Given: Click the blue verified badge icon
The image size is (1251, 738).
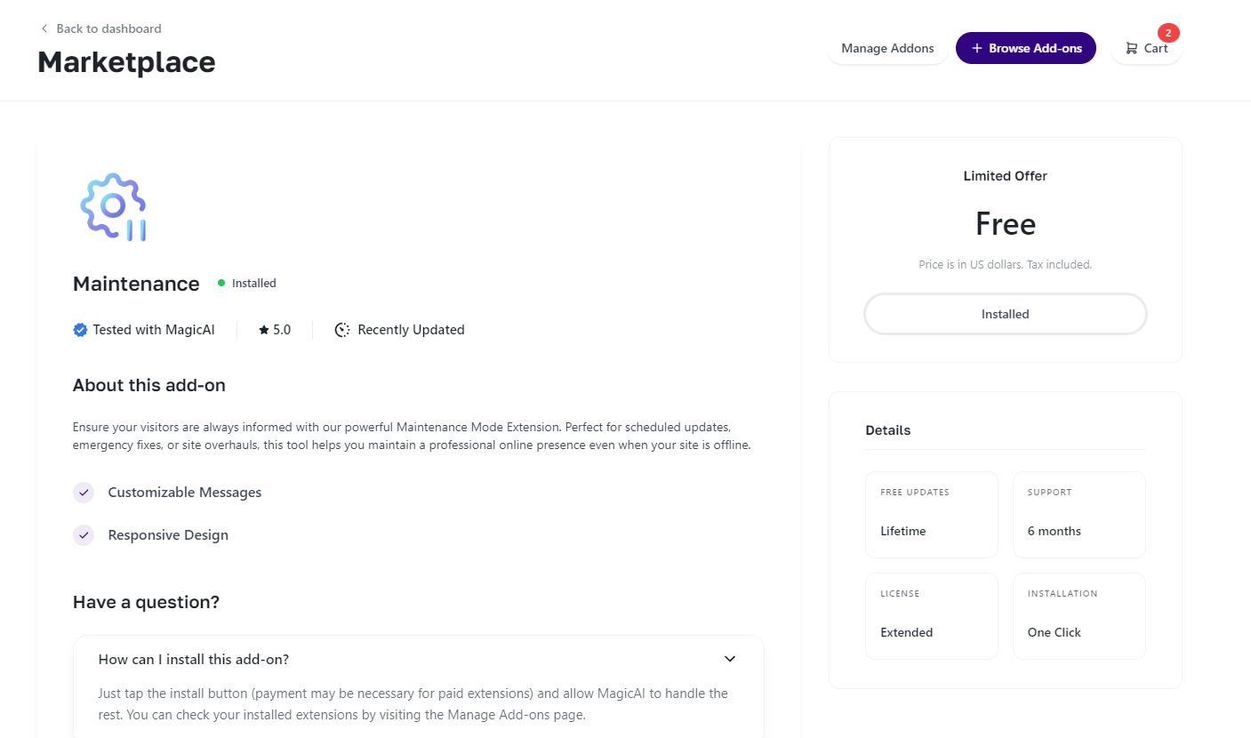Looking at the screenshot, I should (x=80, y=330).
